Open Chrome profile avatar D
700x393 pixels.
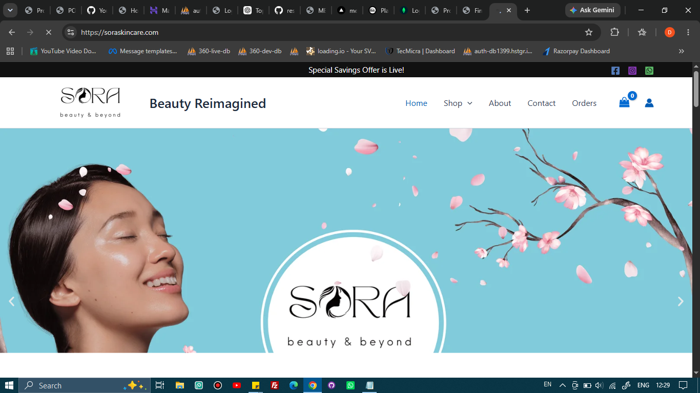coord(670,32)
